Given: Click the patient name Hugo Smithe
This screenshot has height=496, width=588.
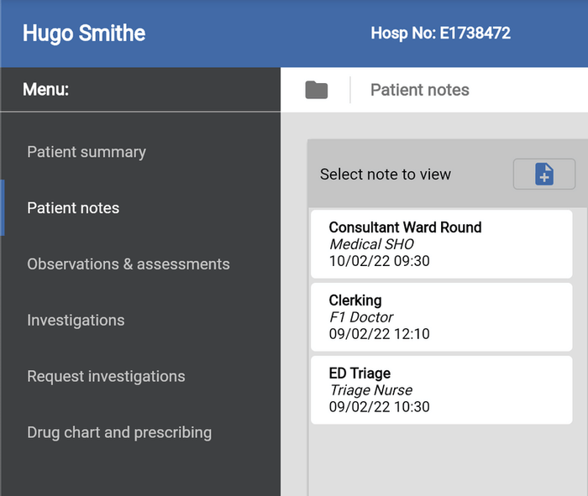Looking at the screenshot, I should click(x=84, y=34).
